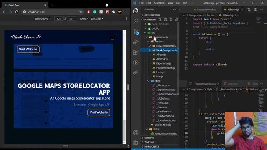Click the Yash Chavan site logo
The image size is (267, 150).
click(26, 37)
